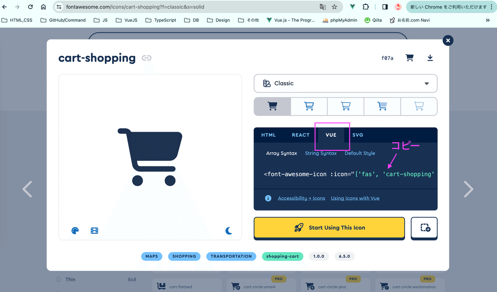Open the animation film icon in preview
The width and height of the screenshot is (497, 292).
click(94, 230)
